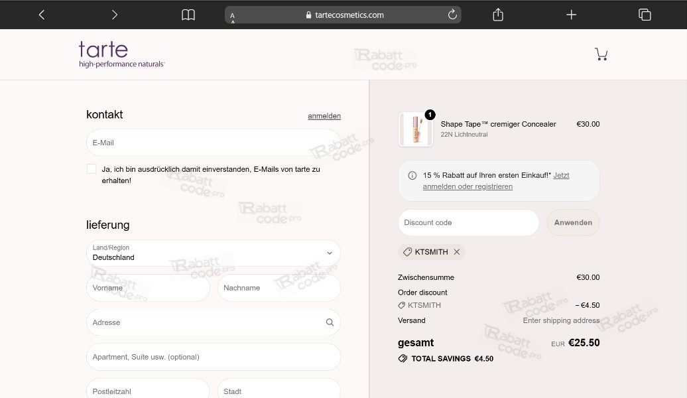The image size is (687, 398).
Task: Enable tarte email subscription checkbox
Action: [x=92, y=169]
